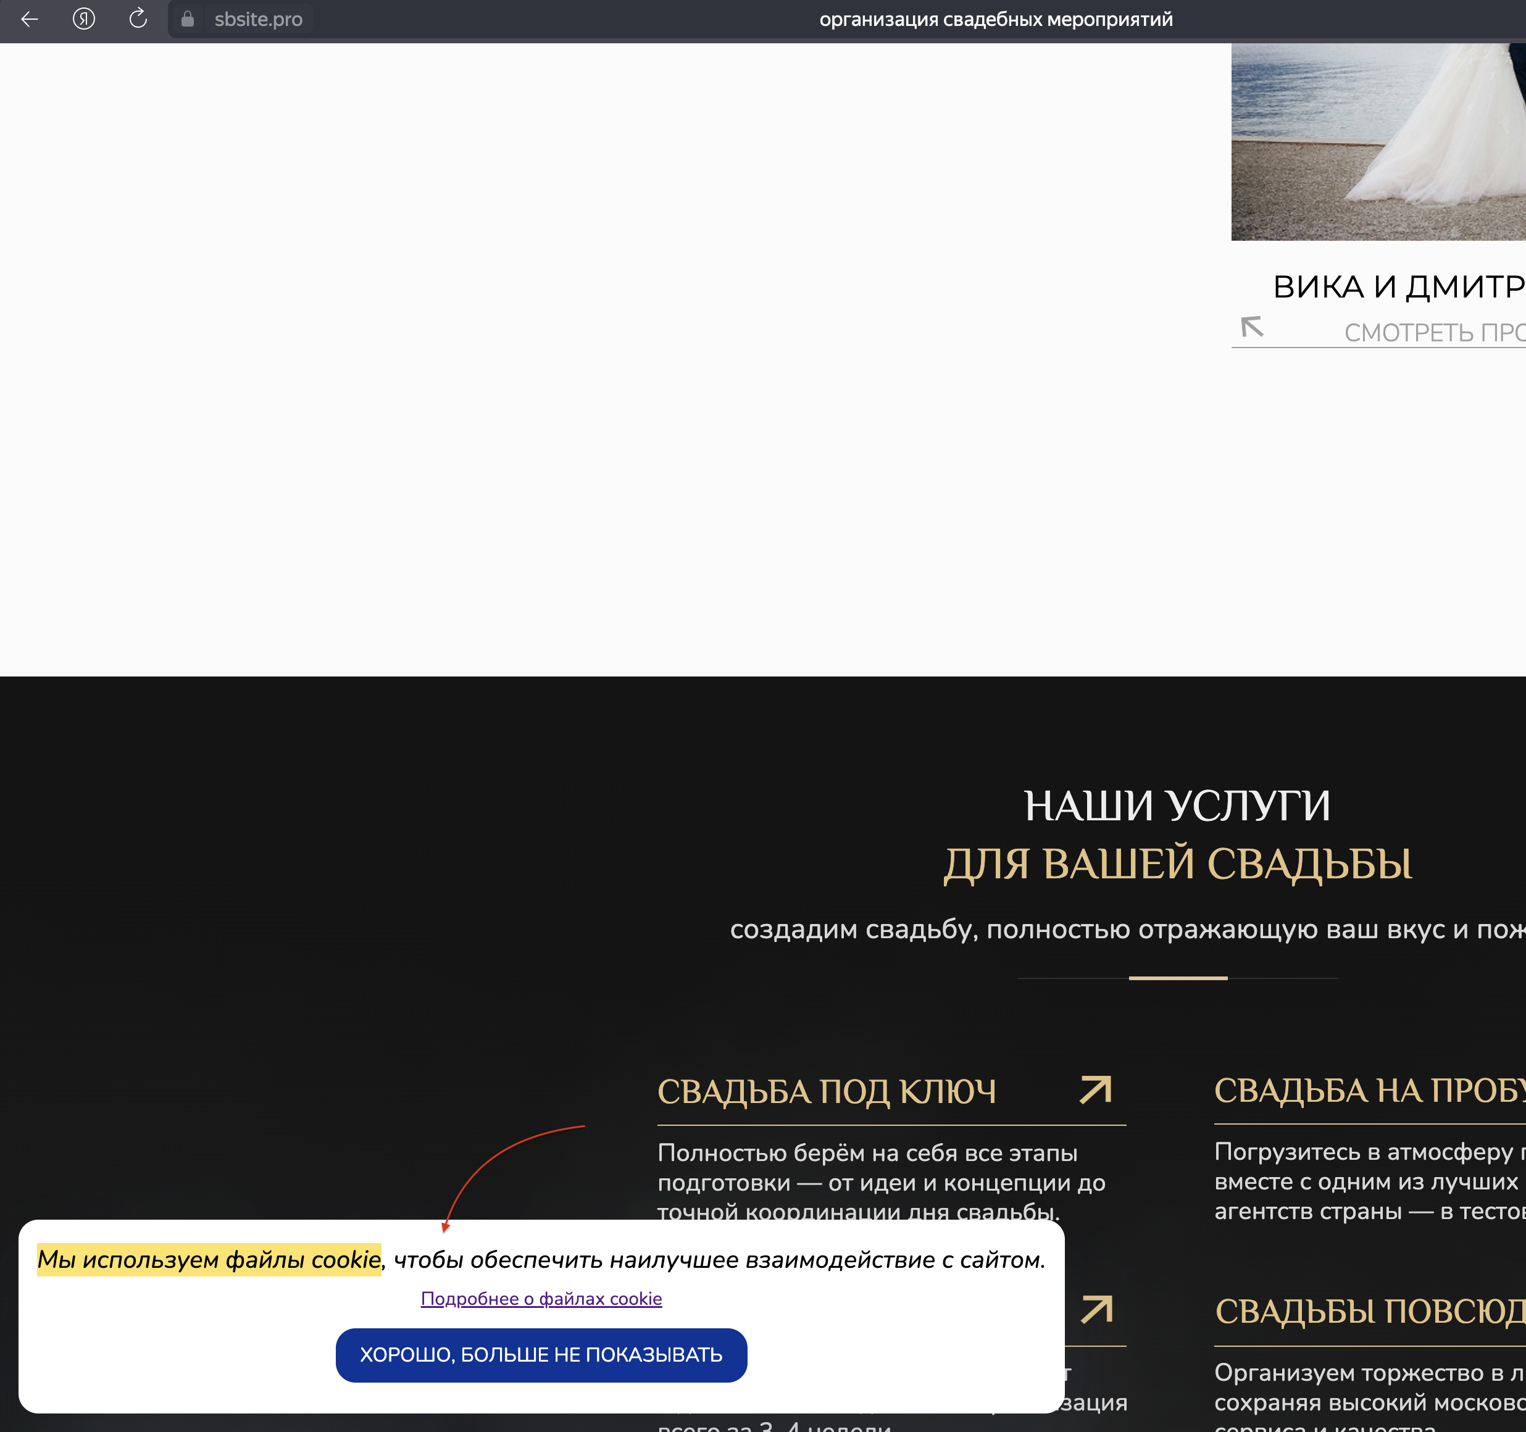Open the bride wedding photo thumbnail
This screenshot has height=1432, width=1526.
pyautogui.click(x=1378, y=142)
